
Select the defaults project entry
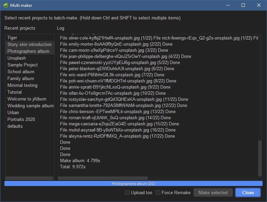[x=15, y=126]
